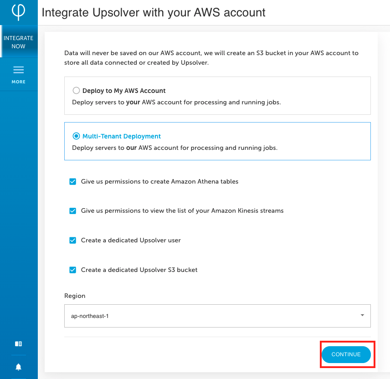Click the 'Deploy to My AWS Account' label
The height and width of the screenshot is (379, 390).
tap(124, 91)
